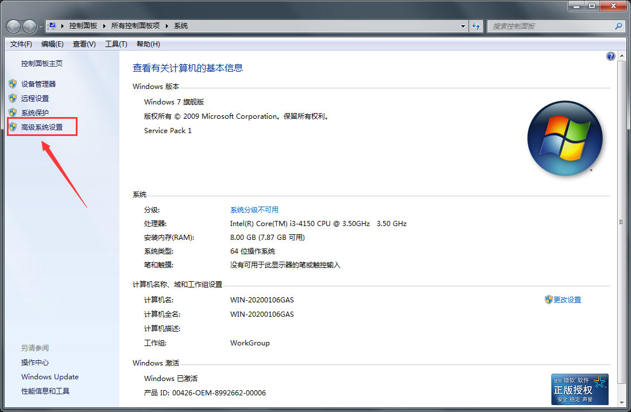Click the 8.00 GB (7.87 GB 可用) value
Viewport: 631px width, 412px height.
(268, 238)
